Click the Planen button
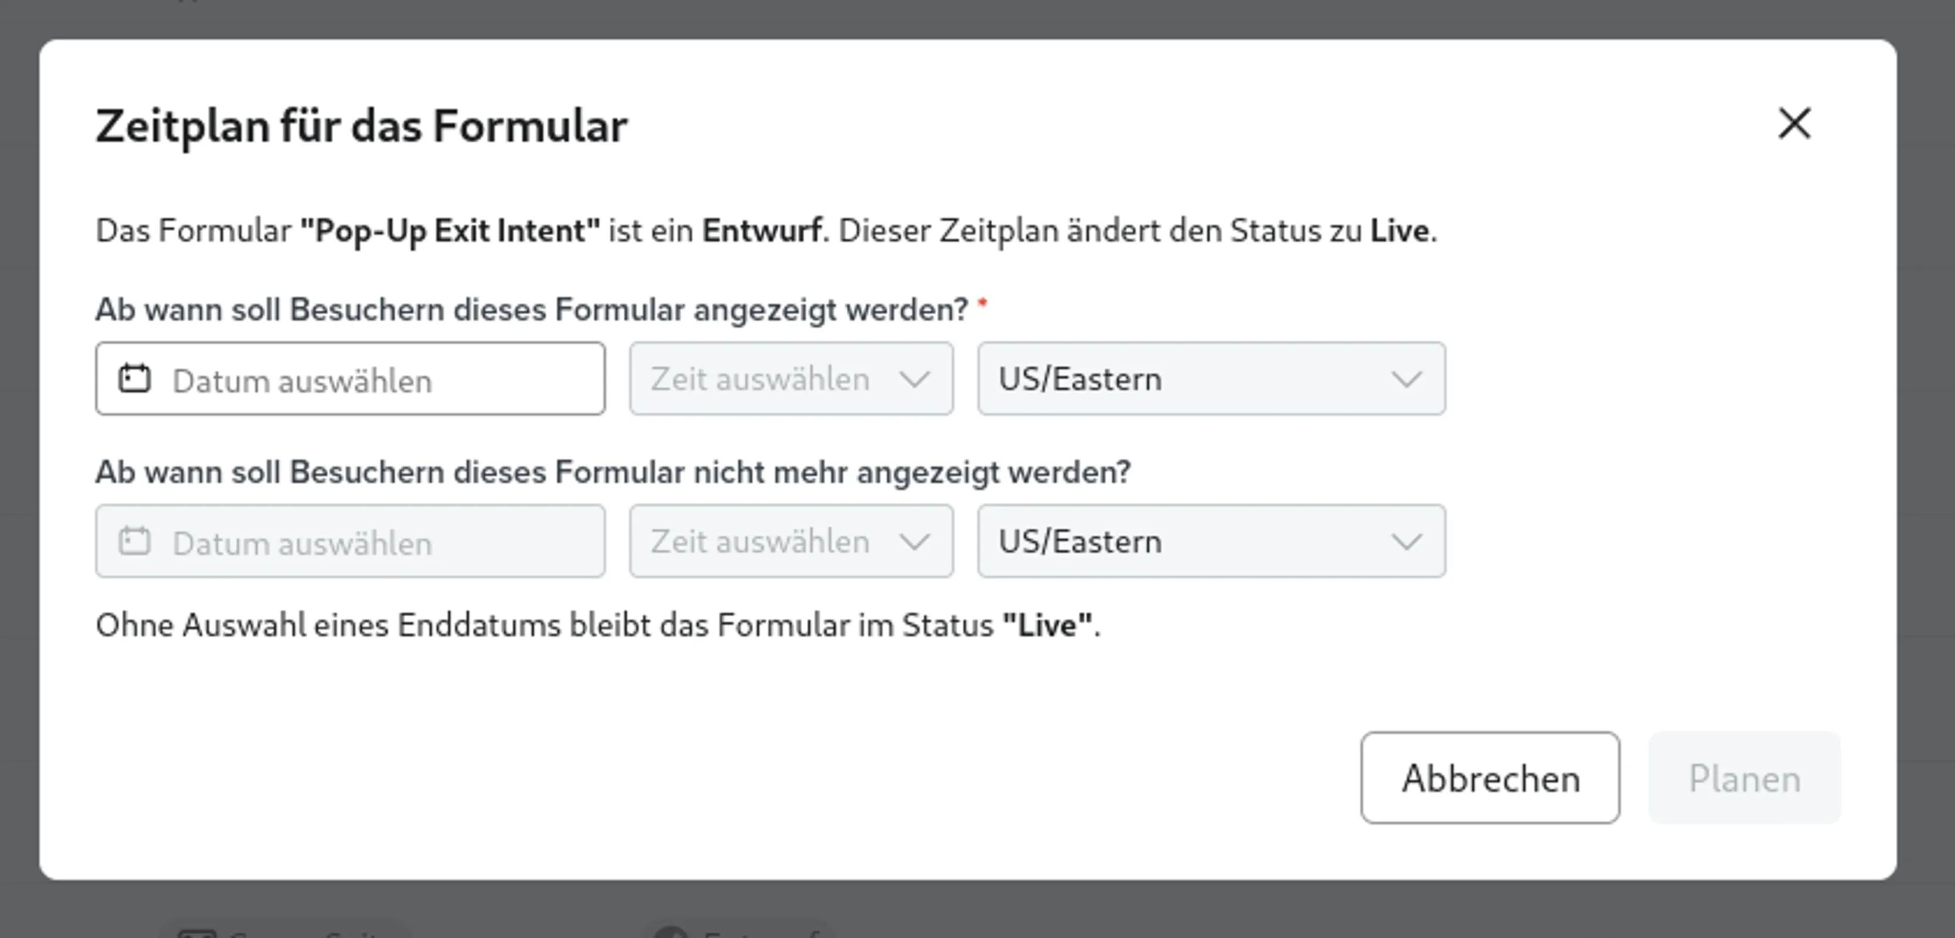 click(x=1743, y=779)
